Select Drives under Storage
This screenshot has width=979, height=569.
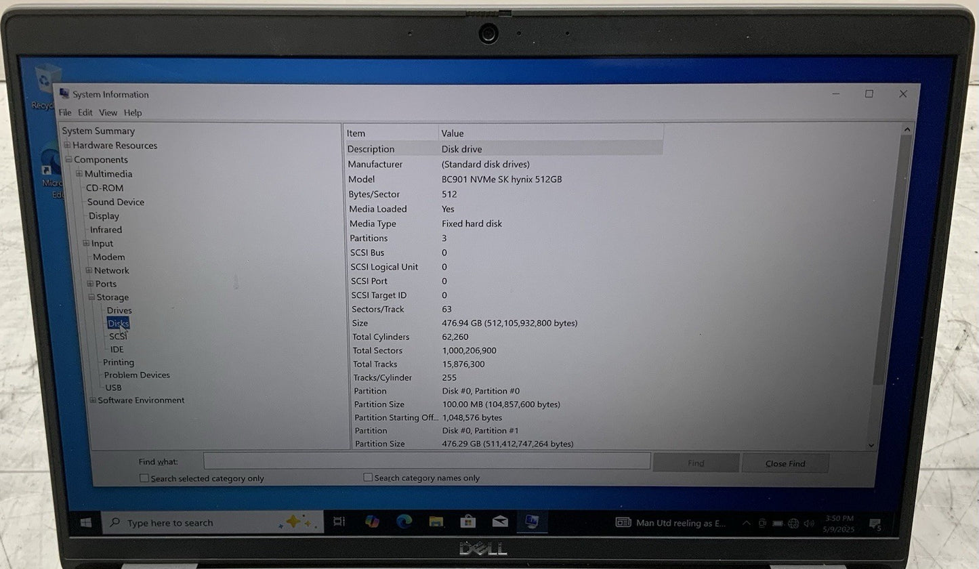119,310
